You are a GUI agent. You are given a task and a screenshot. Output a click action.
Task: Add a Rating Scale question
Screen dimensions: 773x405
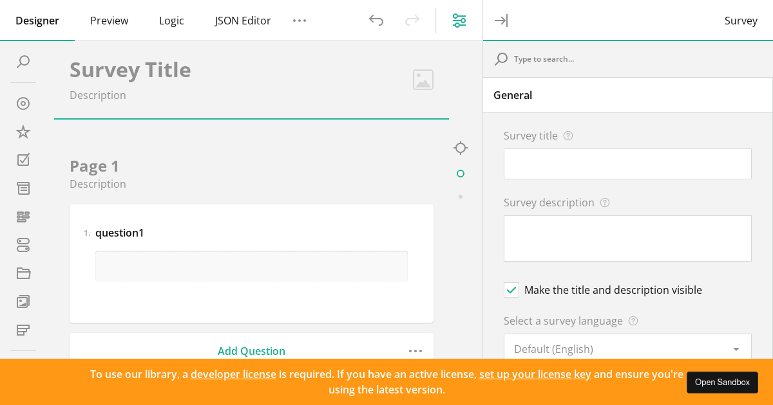coord(23,132)
